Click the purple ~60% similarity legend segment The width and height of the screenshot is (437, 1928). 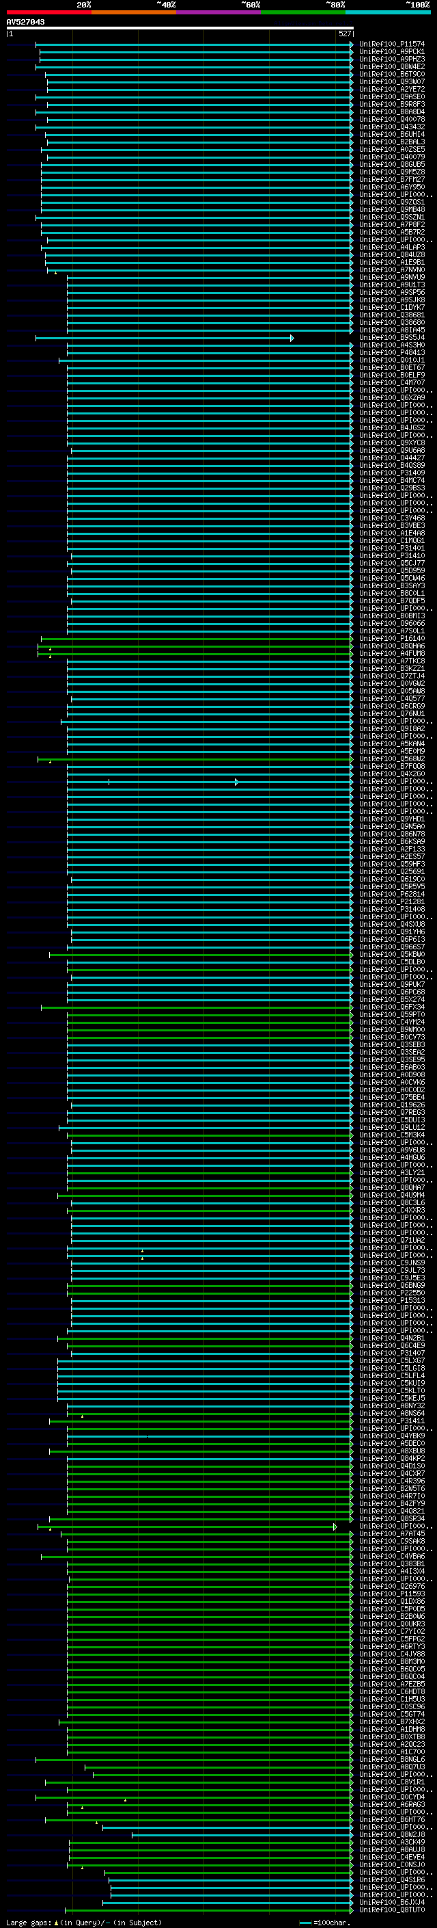[x=218, y=12]
